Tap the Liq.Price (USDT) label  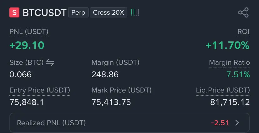click(223, 90)
